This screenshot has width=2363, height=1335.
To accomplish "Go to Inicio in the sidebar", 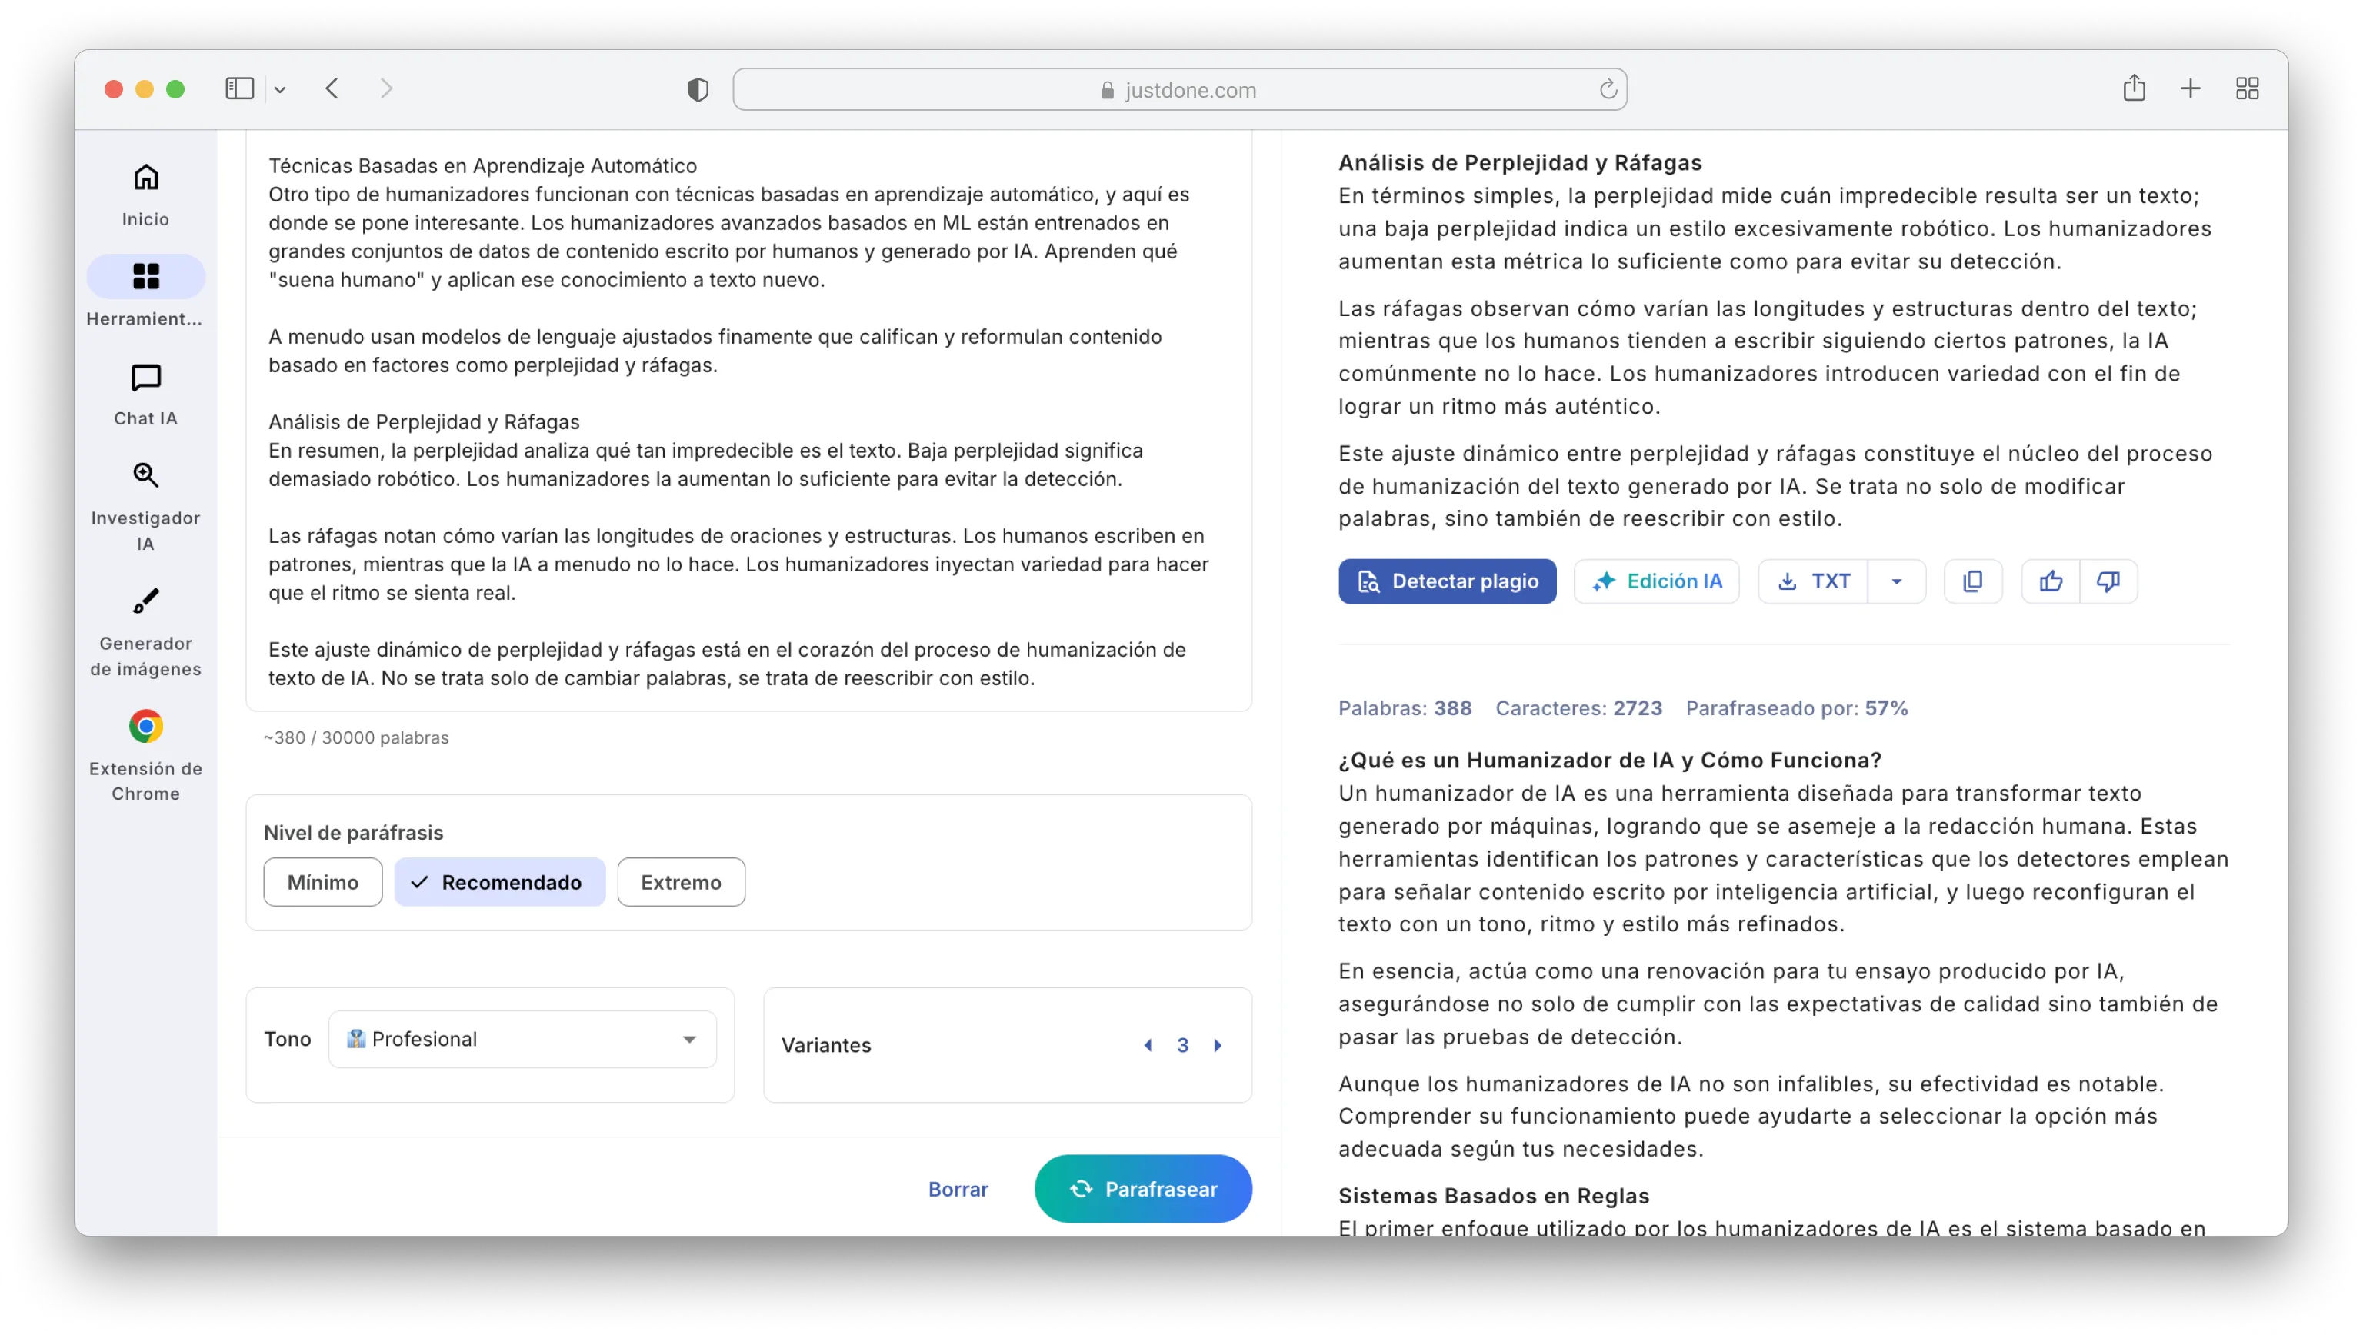I will (146, 194).
